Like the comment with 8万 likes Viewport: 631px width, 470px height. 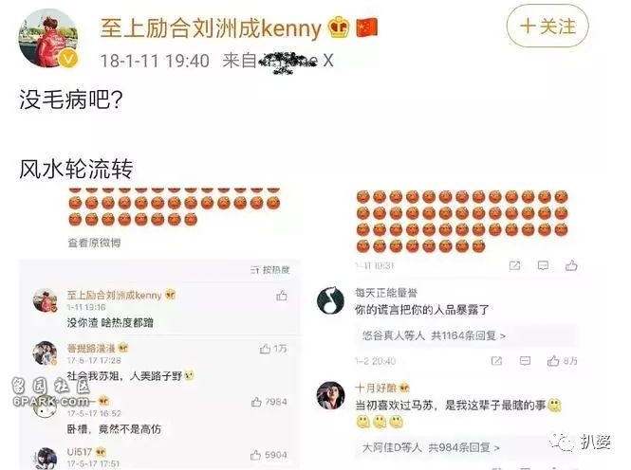tap(562, 361)
